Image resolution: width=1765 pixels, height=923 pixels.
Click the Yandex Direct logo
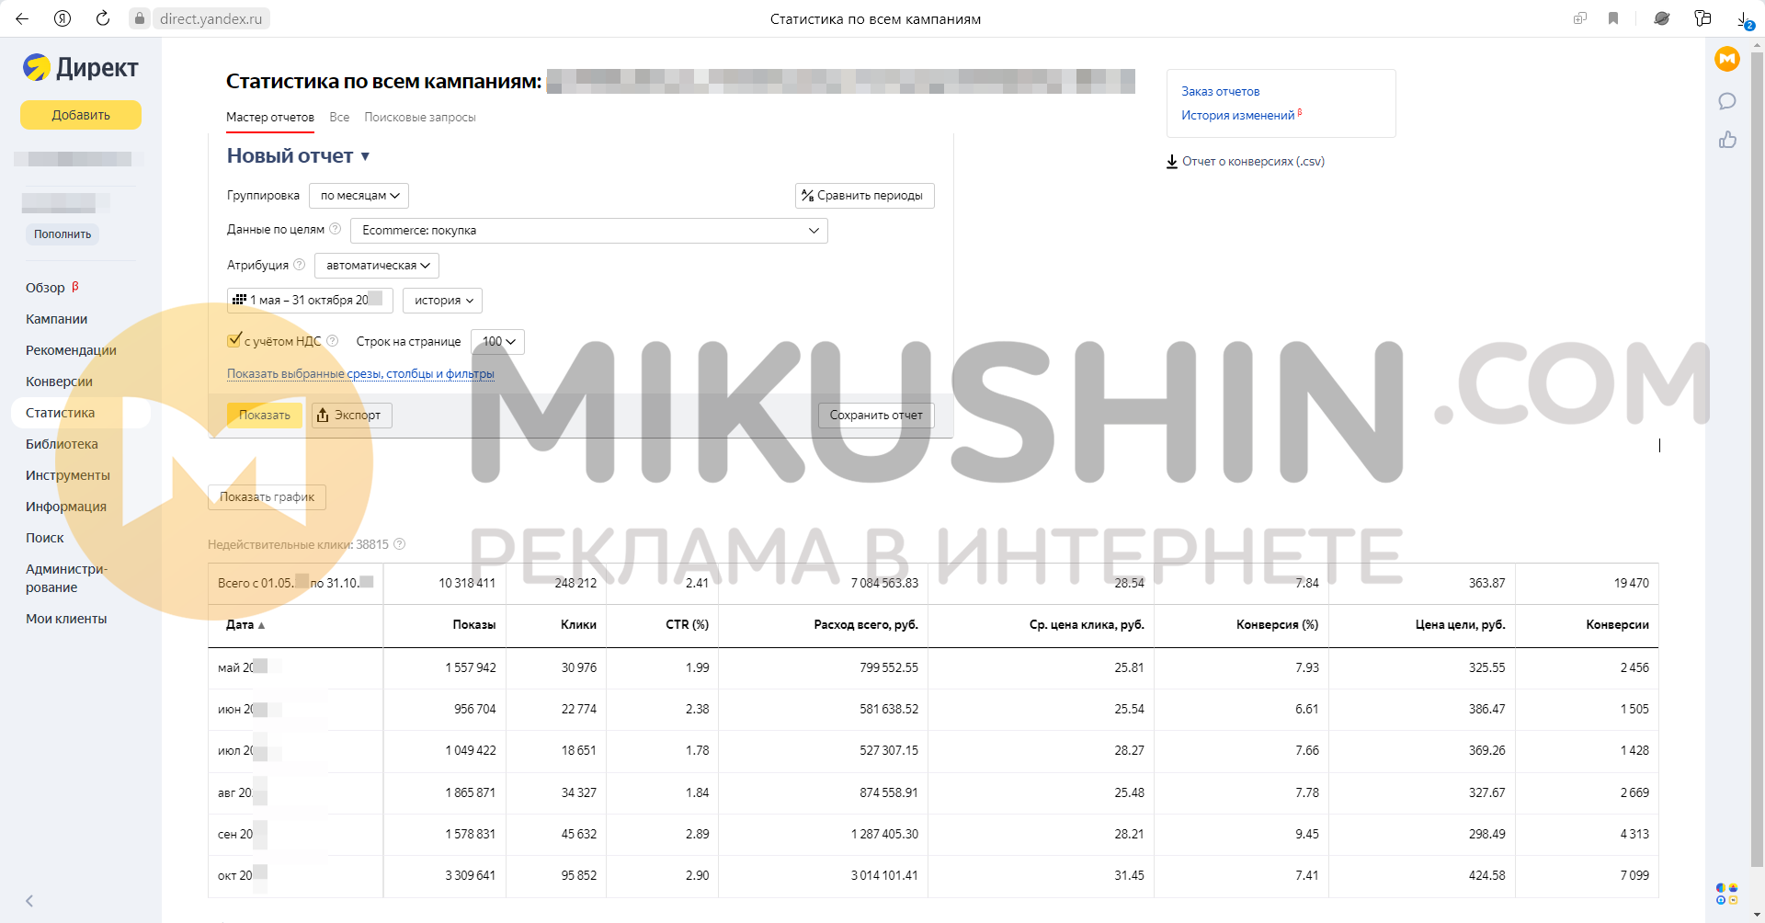81,67
